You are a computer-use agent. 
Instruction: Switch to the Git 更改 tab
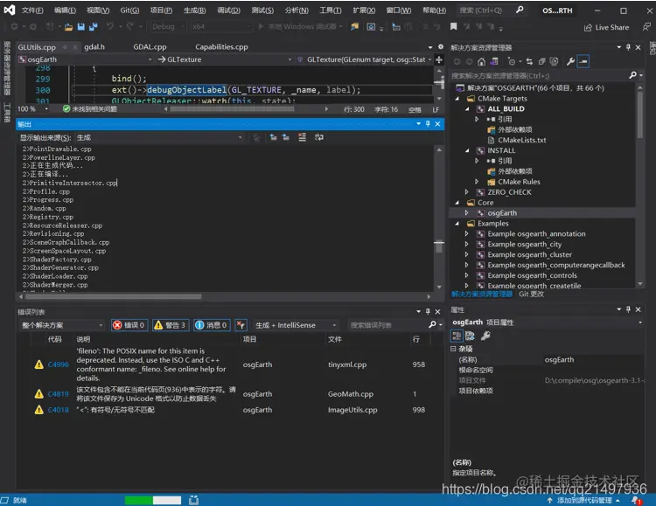531,294
